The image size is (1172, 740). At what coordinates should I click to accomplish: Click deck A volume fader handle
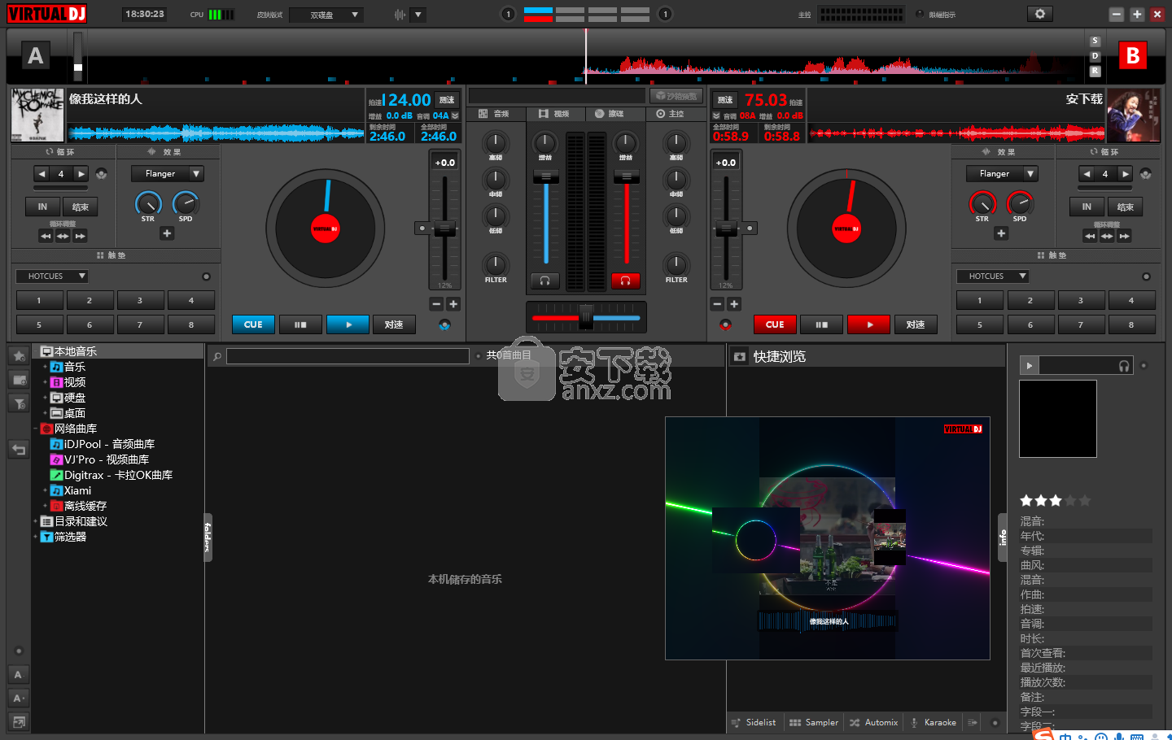tap(545, 176)
